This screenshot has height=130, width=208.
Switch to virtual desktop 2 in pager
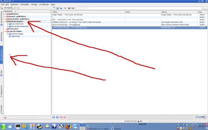(82, 128)
